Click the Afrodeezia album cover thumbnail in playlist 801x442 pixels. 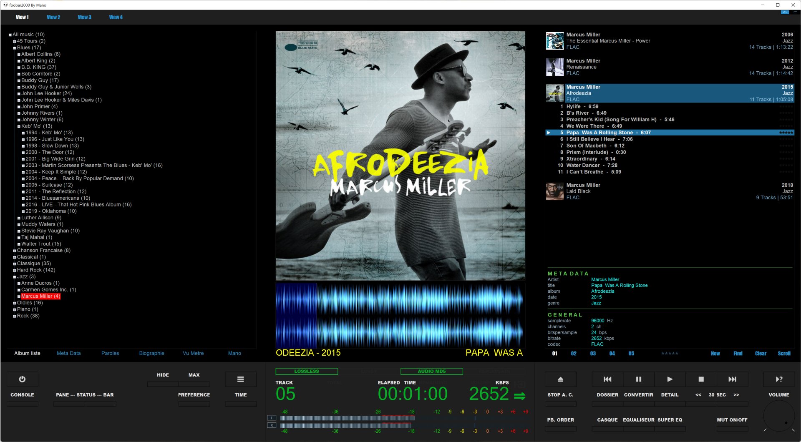pyautogui.click(x=555, y=93)
